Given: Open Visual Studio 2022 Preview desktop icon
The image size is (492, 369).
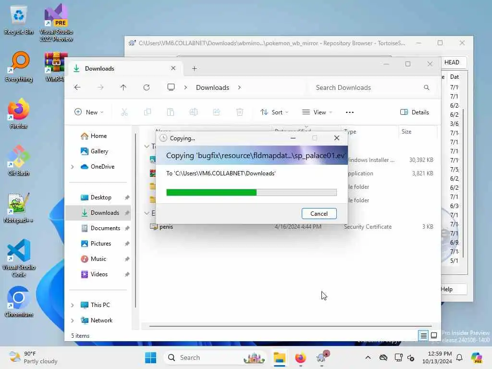Looking at the screenshot, I should (56, 23).
